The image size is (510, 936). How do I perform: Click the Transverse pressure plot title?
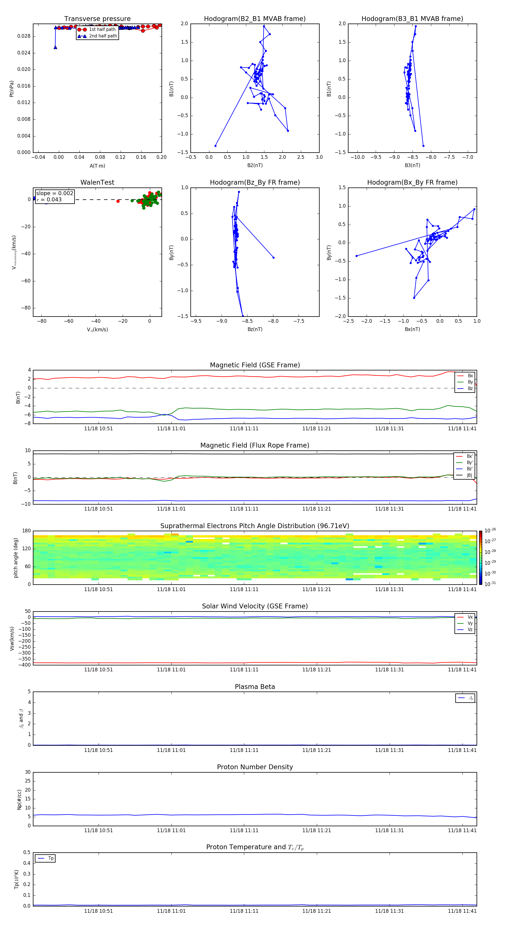[x=97, y=19]
